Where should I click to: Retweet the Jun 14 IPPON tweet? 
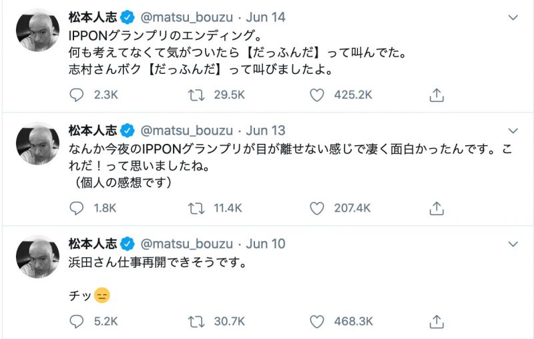[197, 95]
